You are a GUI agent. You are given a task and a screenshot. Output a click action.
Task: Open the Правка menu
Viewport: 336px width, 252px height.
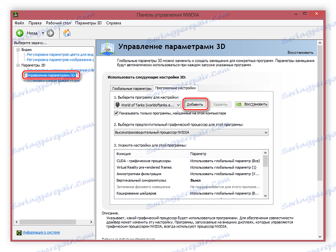point(35,23)
